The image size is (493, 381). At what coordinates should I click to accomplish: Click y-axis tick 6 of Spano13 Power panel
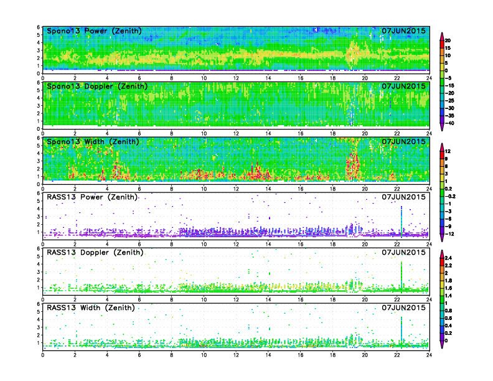39,27
